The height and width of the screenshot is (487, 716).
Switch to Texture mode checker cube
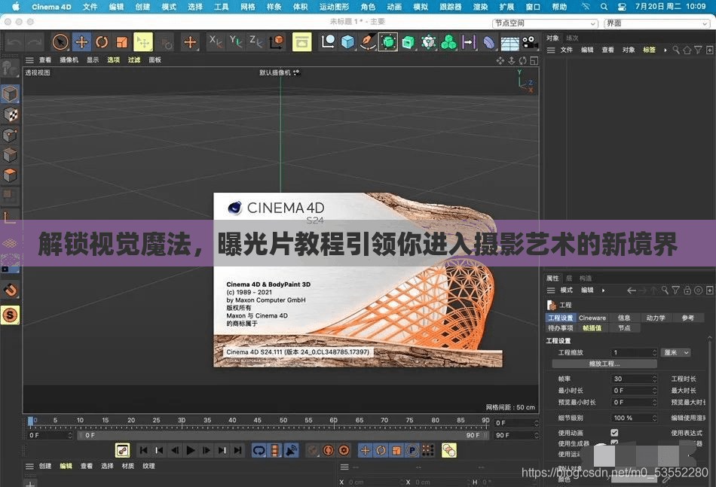(10, 114)
